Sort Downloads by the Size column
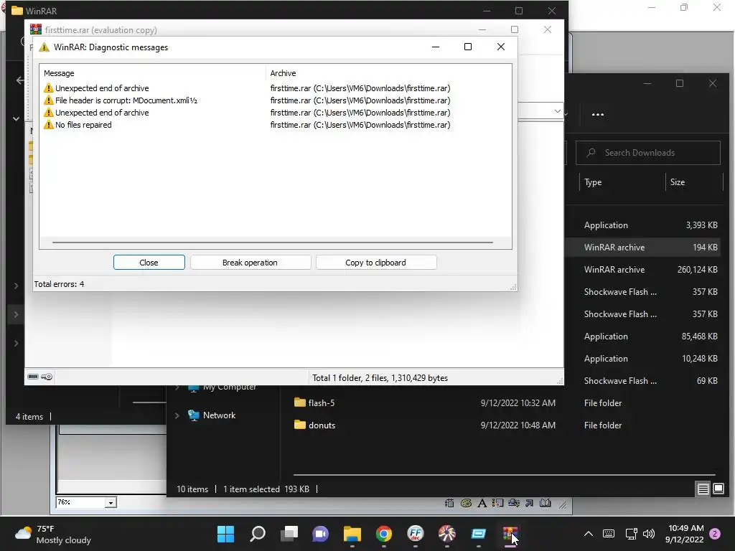 pos(678,182)
